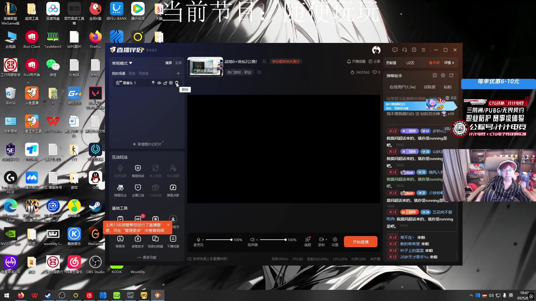Viewport: 536px width, 301px height.
Task: Select the 钻粉 tab
Action: click(448, 87)
